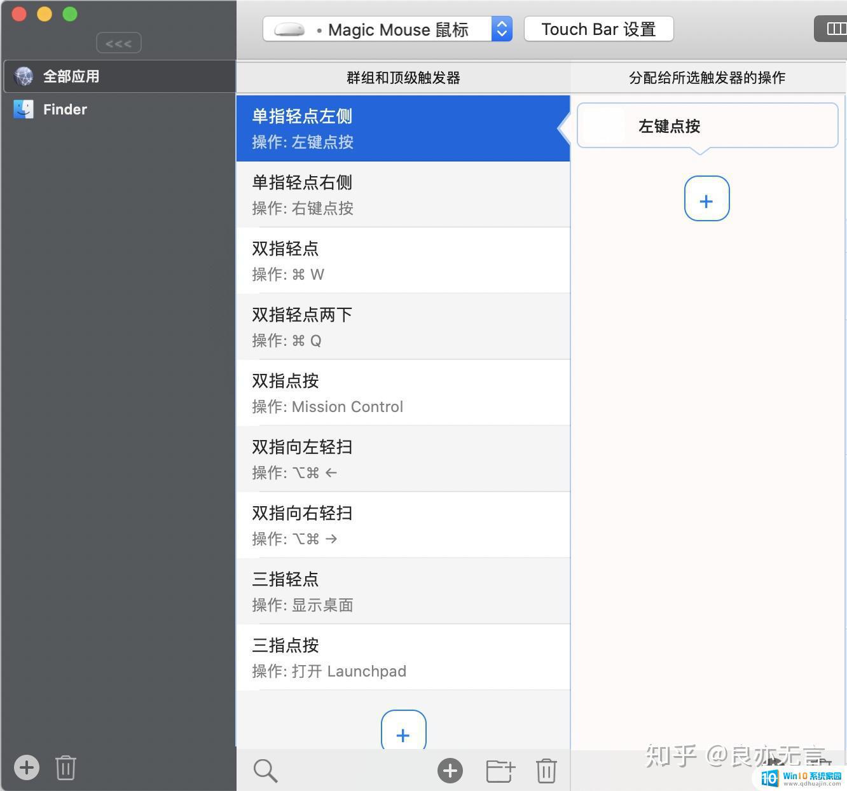Click the 全部应用 globe icon

(x=24, y=76)
